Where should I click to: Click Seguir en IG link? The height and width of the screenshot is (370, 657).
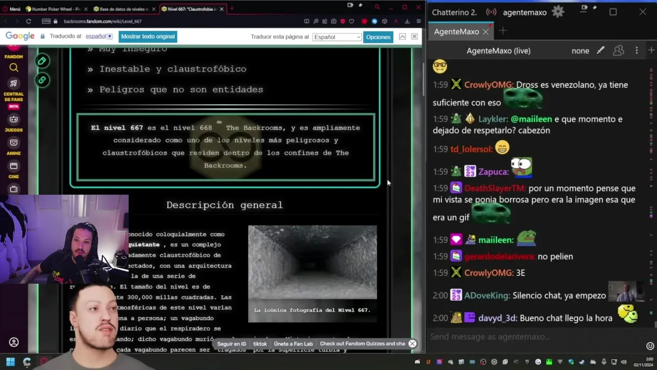pos(231,344)
